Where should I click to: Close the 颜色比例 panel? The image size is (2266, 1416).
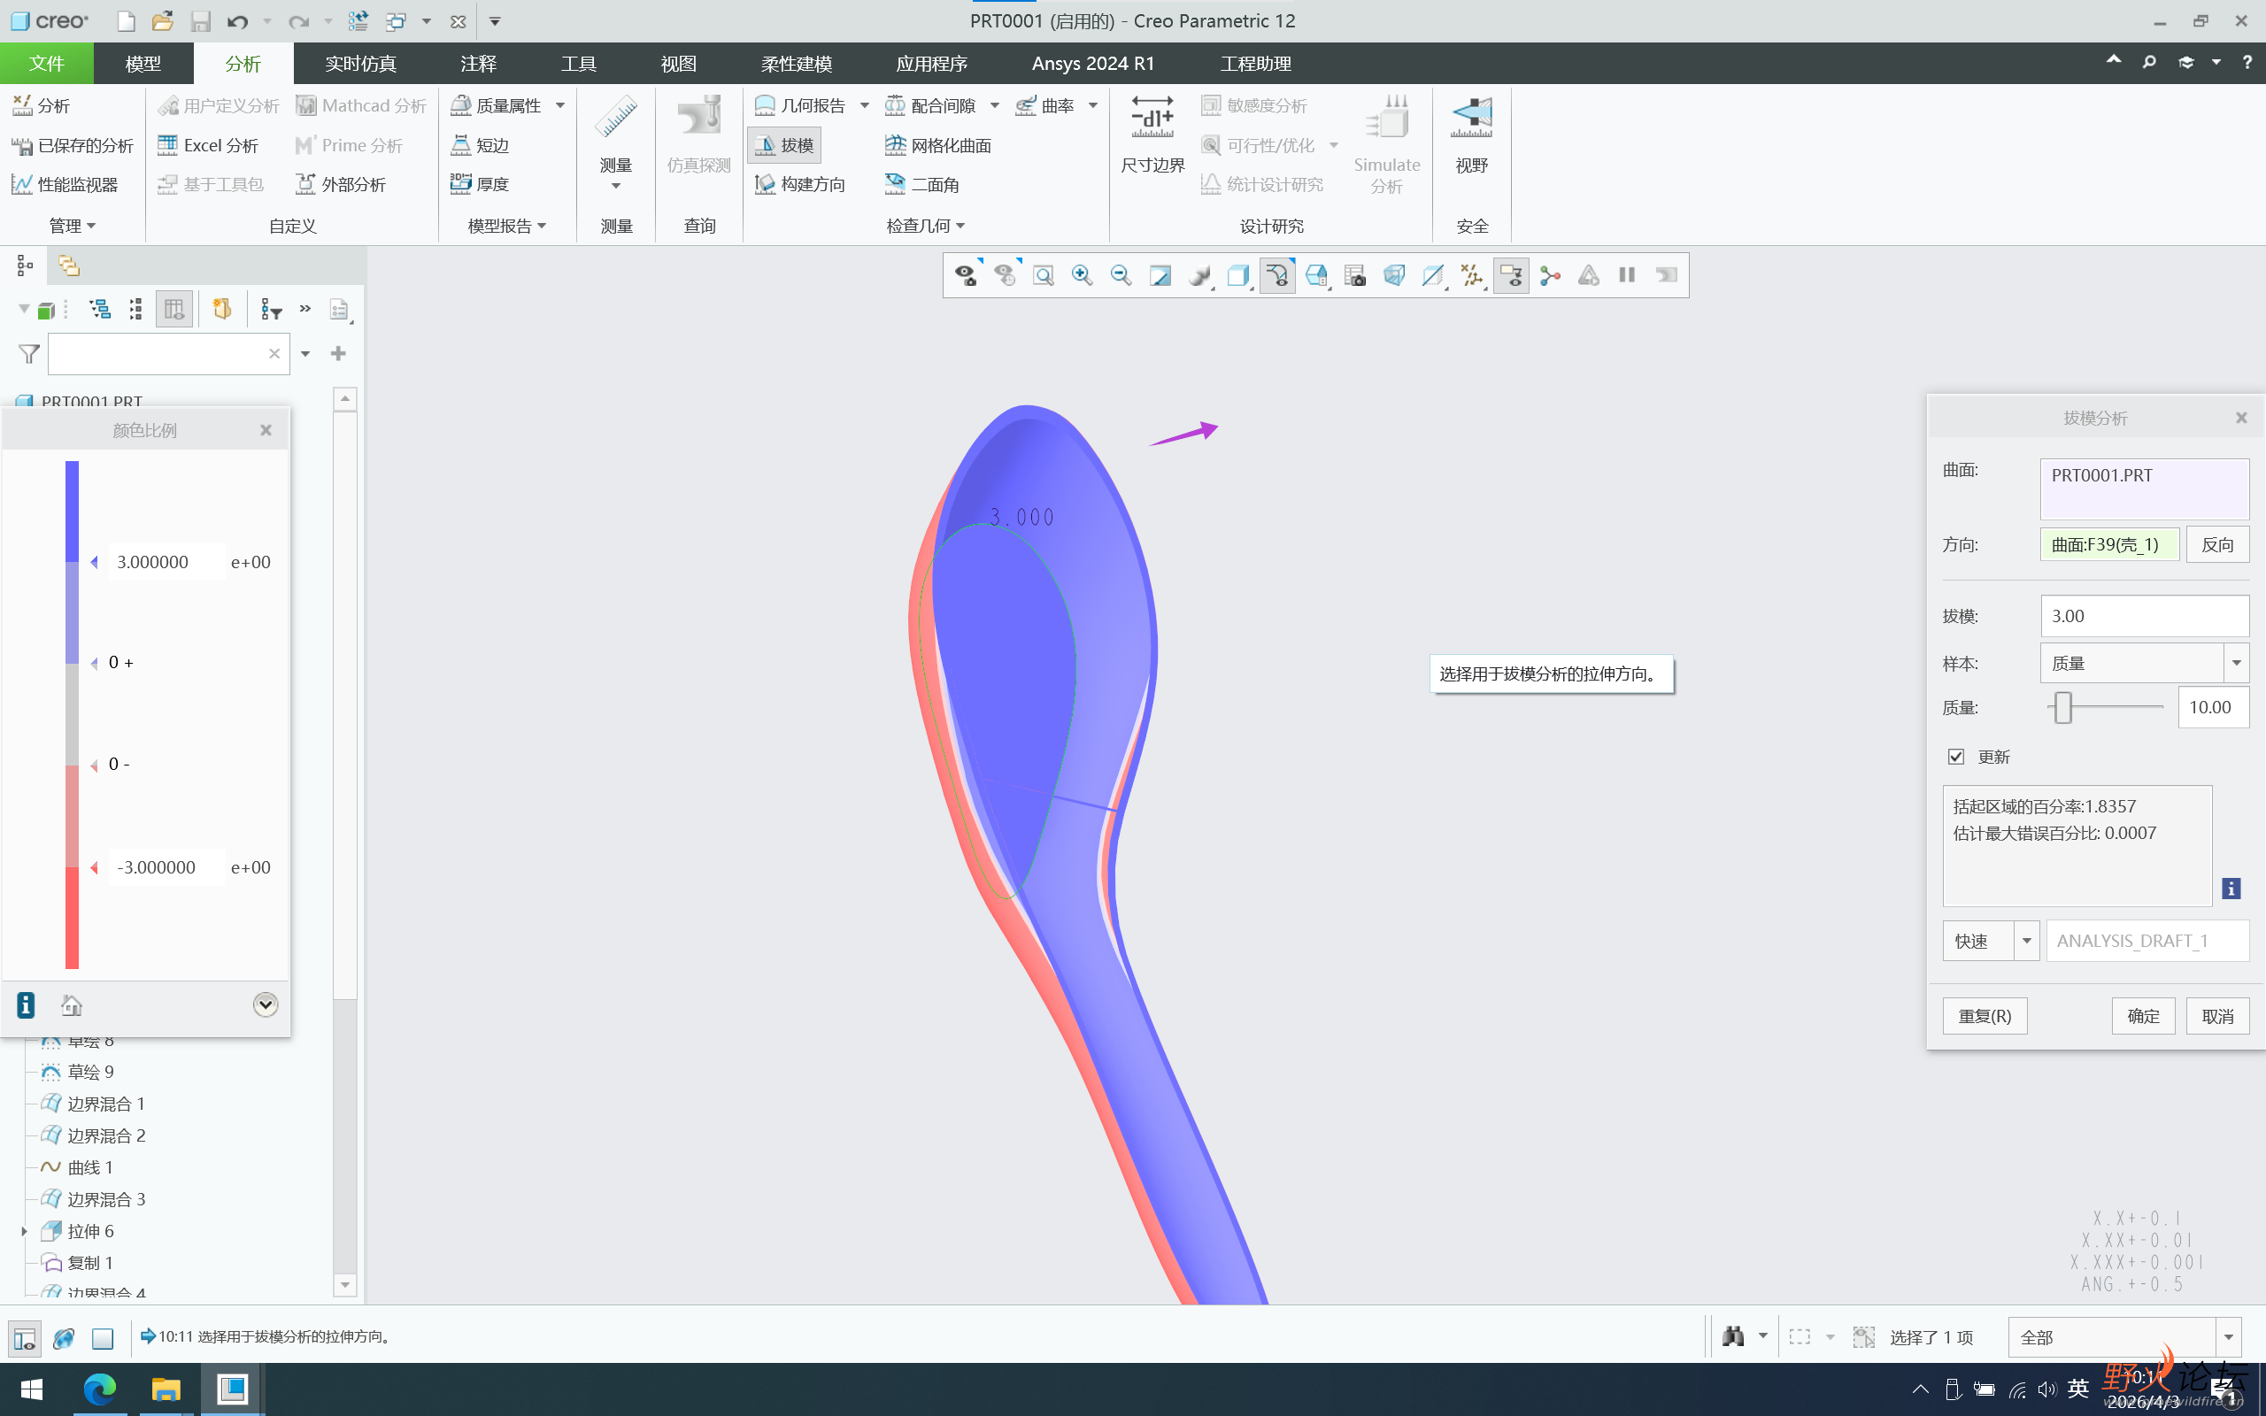[266, 430]
